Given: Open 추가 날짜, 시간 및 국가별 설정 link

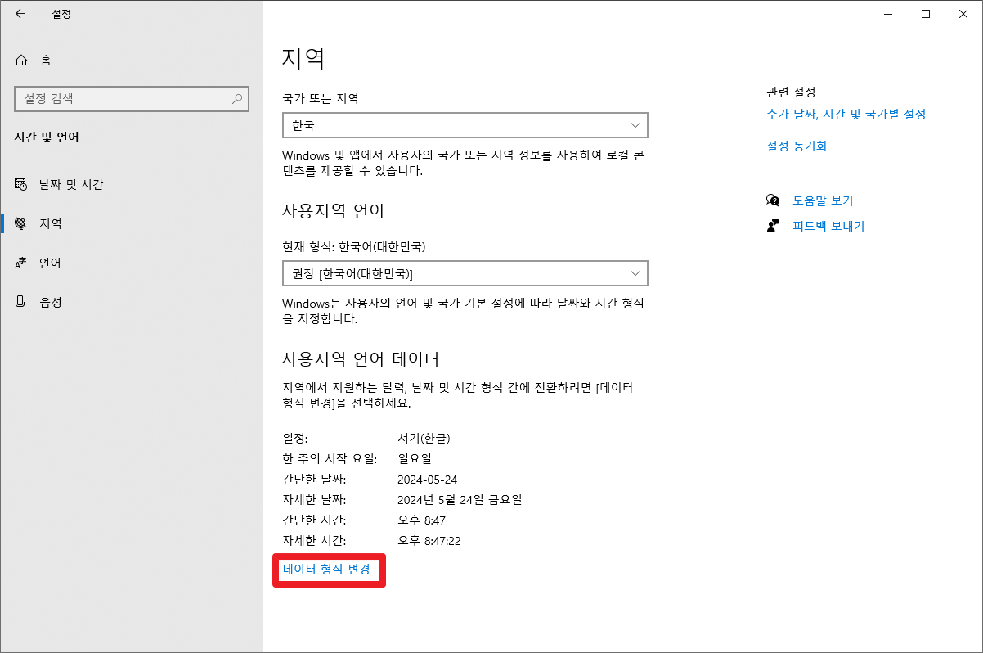Looking at the screenshot, I should point(846,115).
